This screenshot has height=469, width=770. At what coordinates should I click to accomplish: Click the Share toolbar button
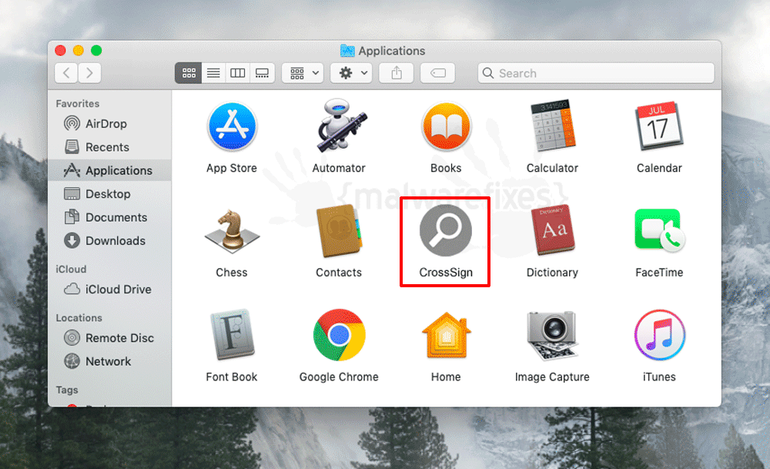(397, 73)
